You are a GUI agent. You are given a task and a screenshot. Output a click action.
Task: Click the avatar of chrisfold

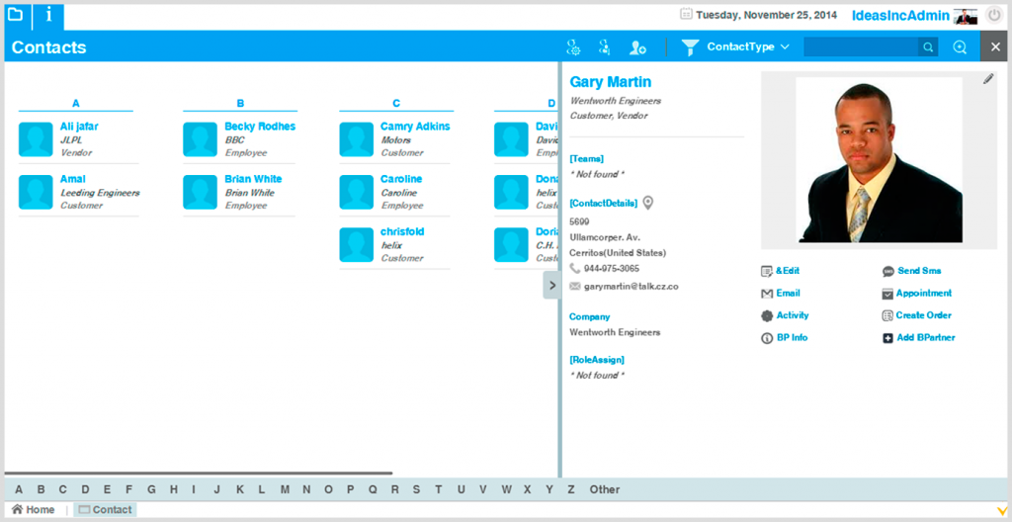tap(356, 245)
